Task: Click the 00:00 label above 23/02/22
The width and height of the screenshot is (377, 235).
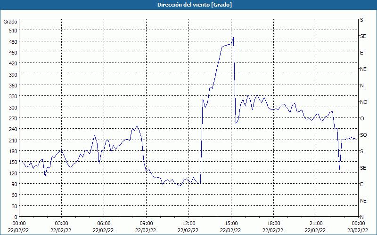Action: (358, 224)
